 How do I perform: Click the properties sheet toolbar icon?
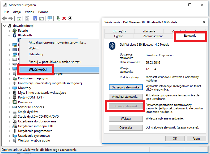(27, 18)
